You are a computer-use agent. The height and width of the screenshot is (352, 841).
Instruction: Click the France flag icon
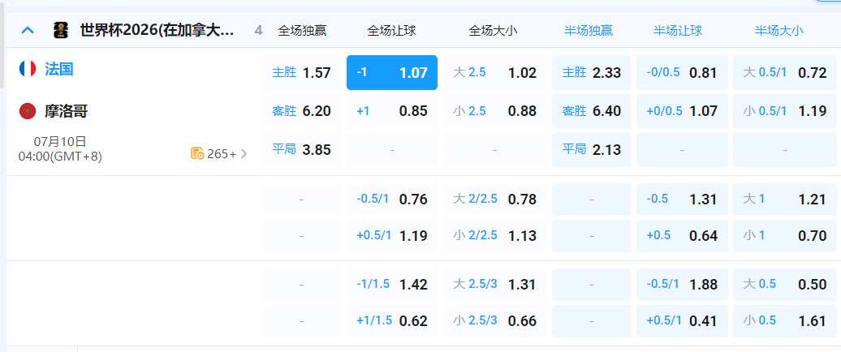[28, 69]
